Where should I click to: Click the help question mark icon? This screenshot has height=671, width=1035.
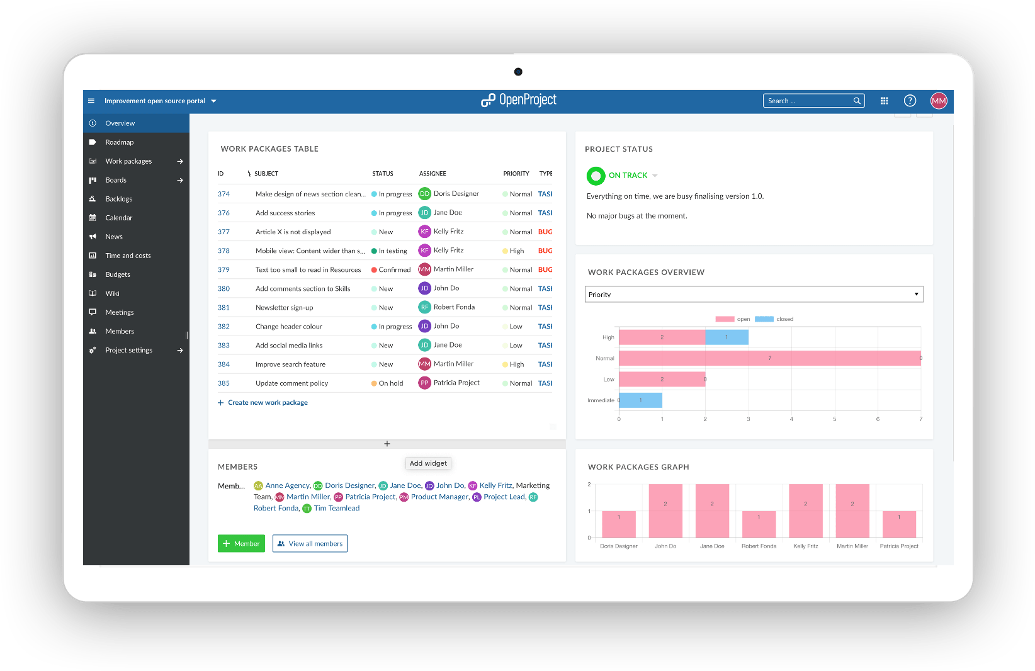[x=910, y=101]
